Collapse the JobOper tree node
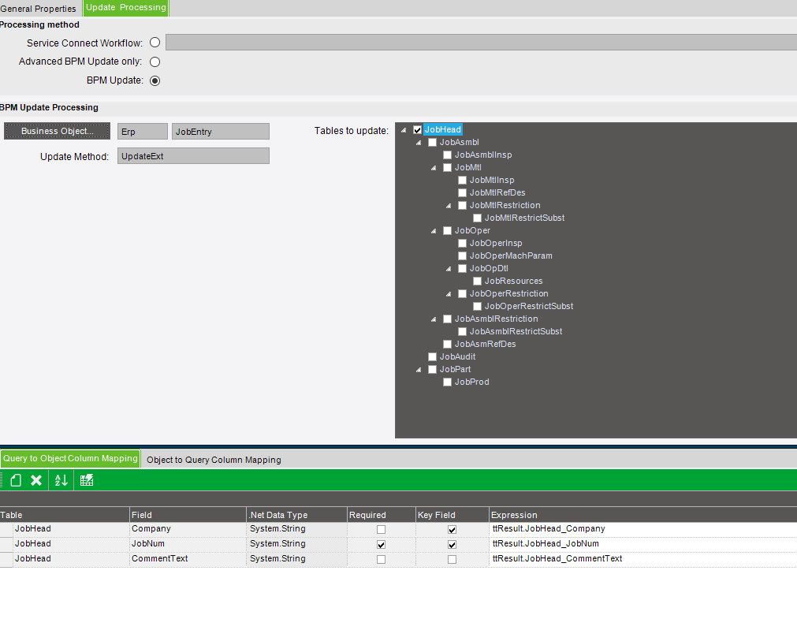The image size is (797, 619). click(x=434, y=231)
